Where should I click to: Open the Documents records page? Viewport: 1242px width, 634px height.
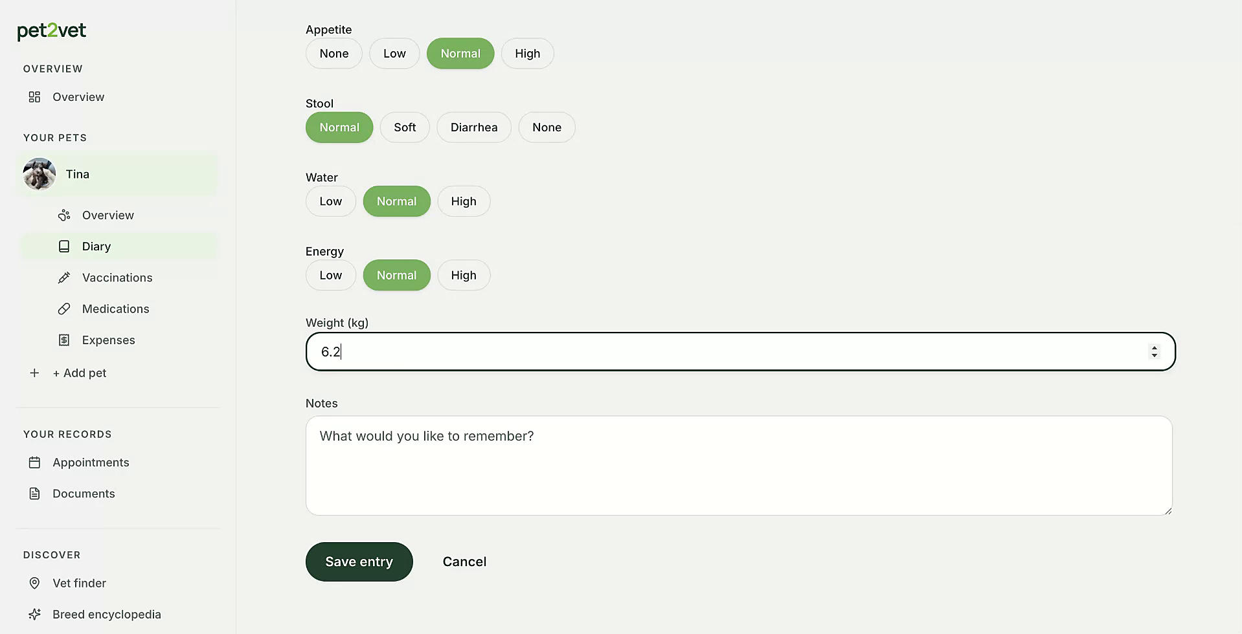pos(84,494)
